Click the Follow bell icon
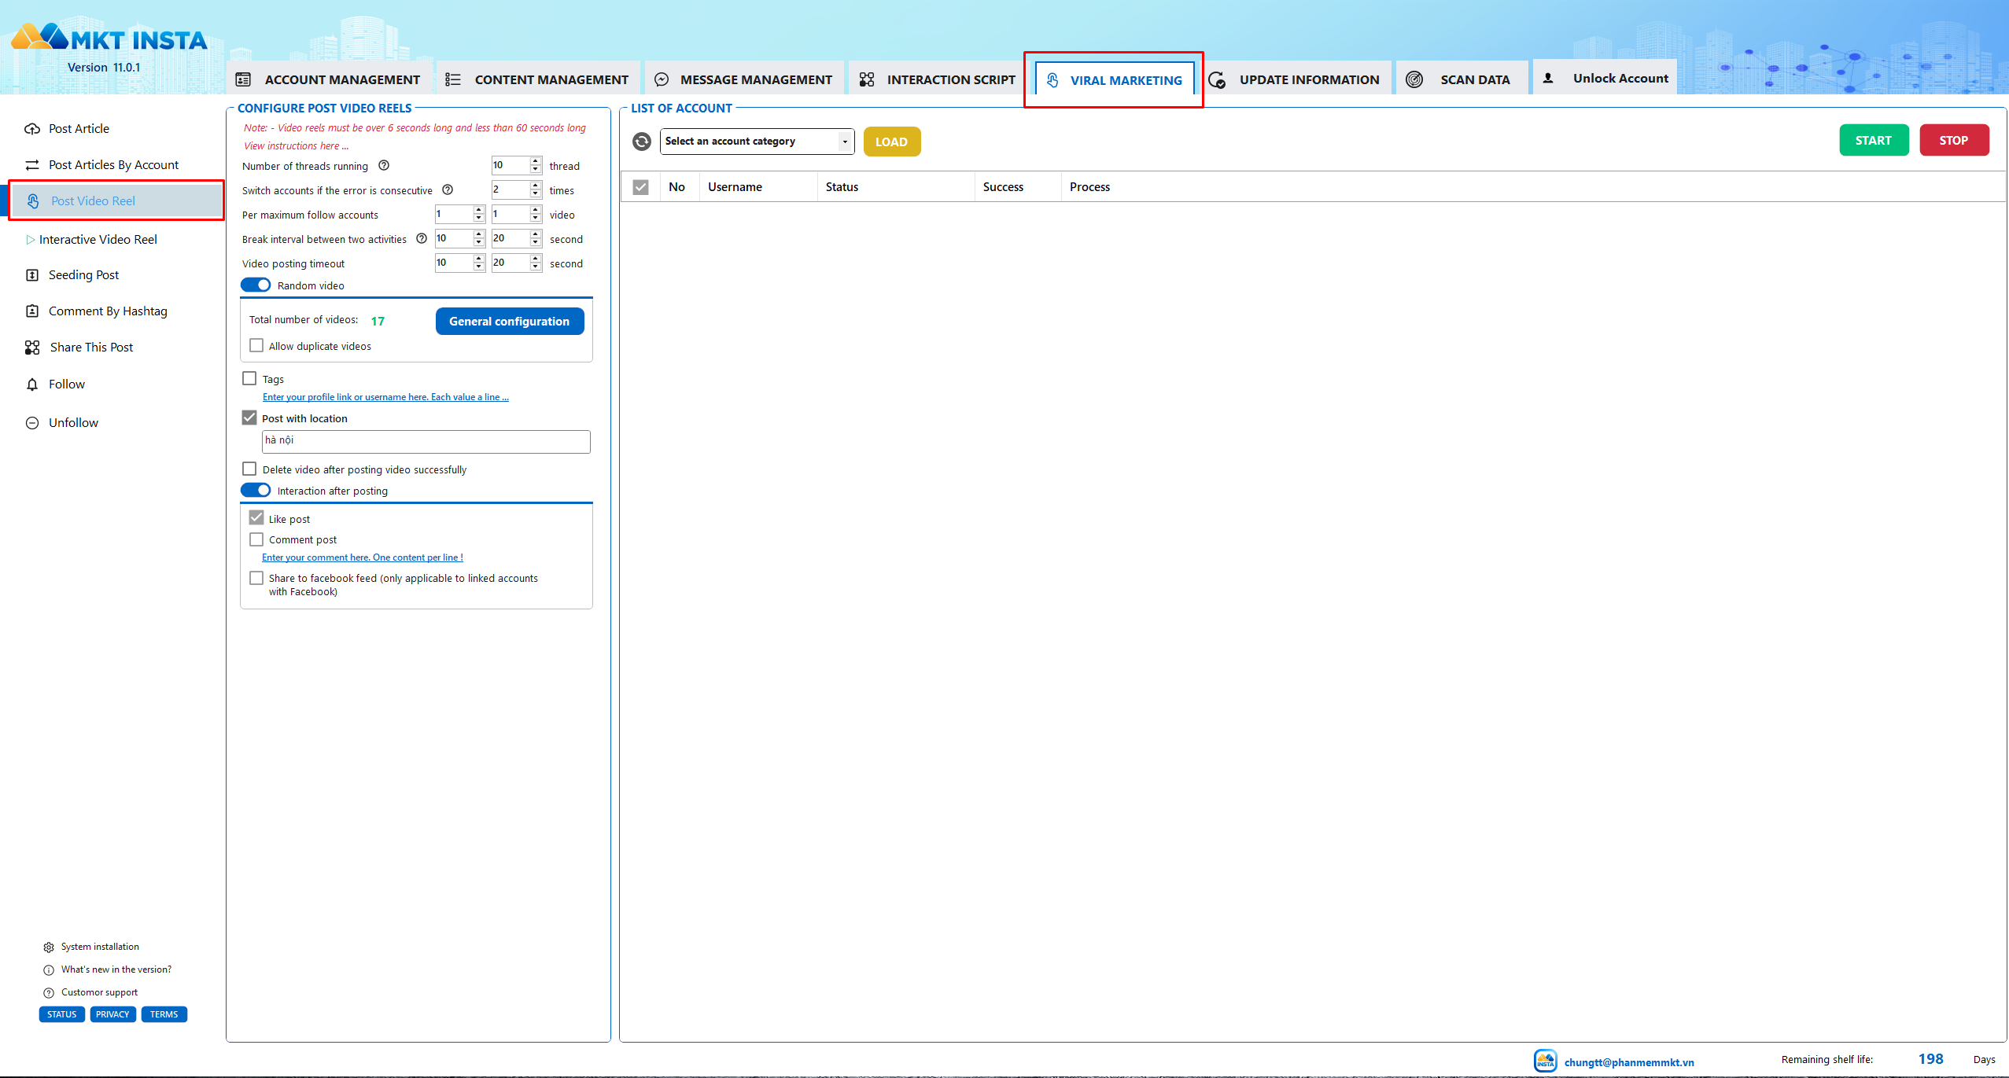The width and height of the screenshot is (2009, 1078). point(32,384)
